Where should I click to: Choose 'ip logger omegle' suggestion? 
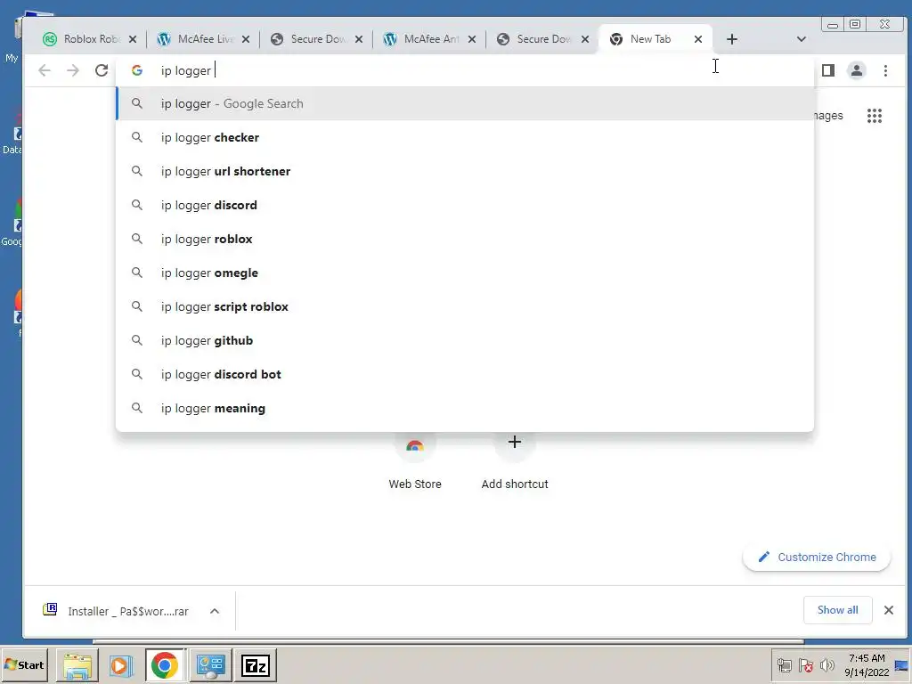coord(465,273)
